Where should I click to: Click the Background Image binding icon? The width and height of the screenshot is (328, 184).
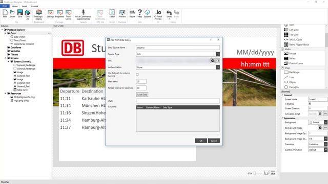click(x=320, y=128)
